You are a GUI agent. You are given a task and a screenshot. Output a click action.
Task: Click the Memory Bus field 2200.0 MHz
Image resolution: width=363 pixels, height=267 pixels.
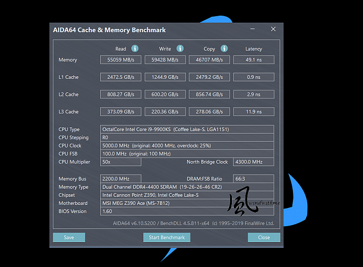(x=120, y=179)
